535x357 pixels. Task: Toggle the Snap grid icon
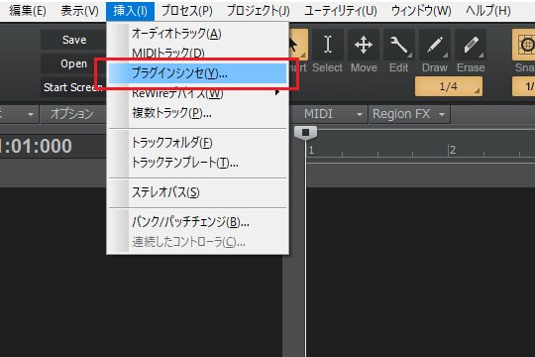(524, 45)
